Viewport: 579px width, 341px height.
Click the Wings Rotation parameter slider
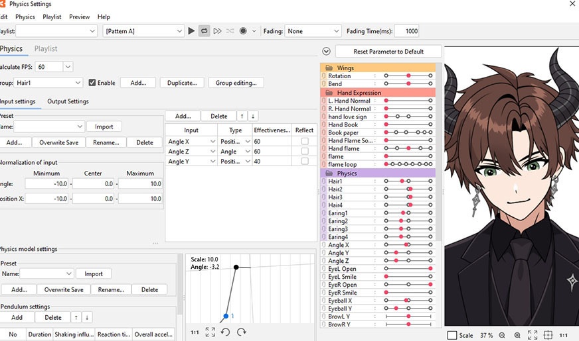click(x=408, y=75)
